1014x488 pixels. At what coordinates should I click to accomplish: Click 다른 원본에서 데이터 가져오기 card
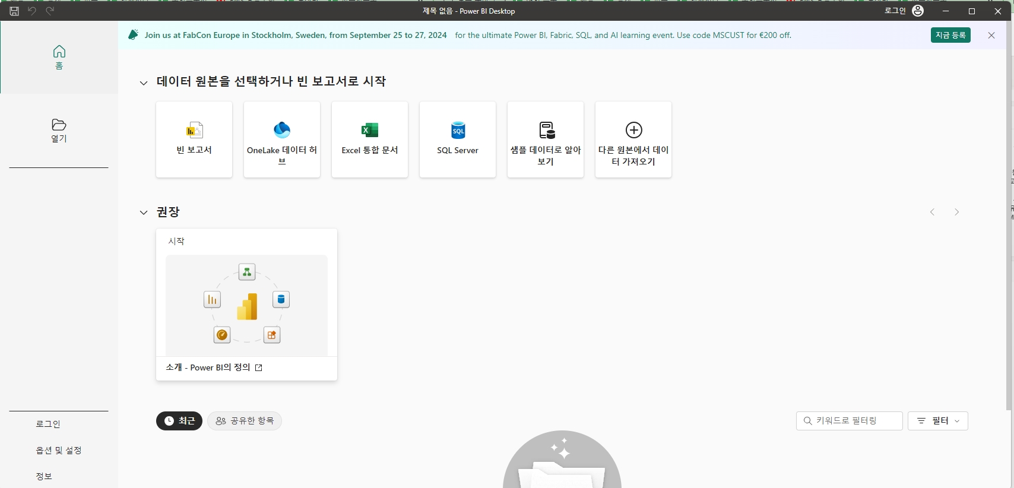point(633,140)
